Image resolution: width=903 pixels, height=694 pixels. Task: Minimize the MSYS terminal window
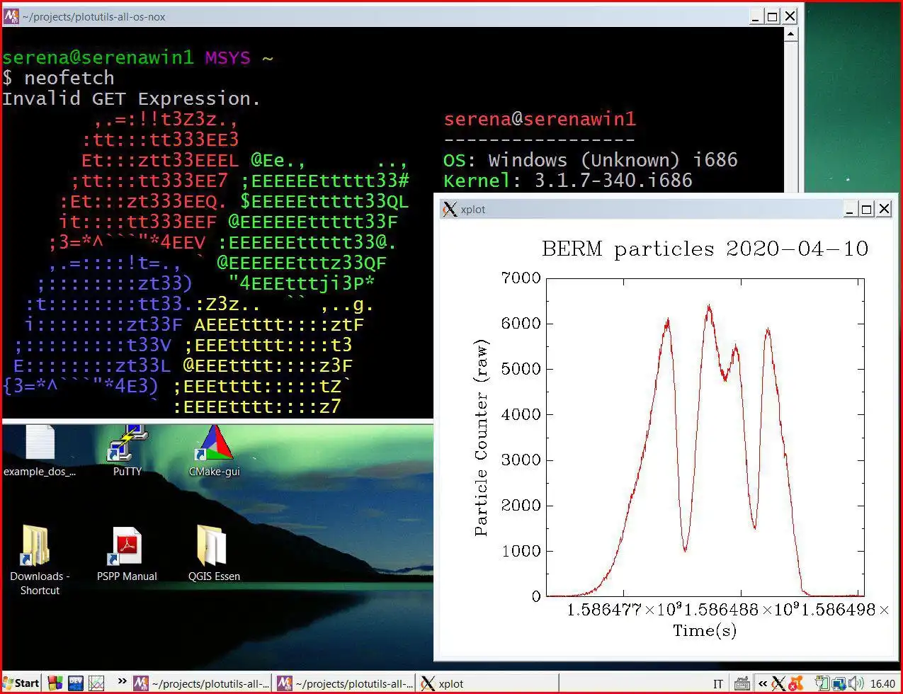tap(755, 16)
